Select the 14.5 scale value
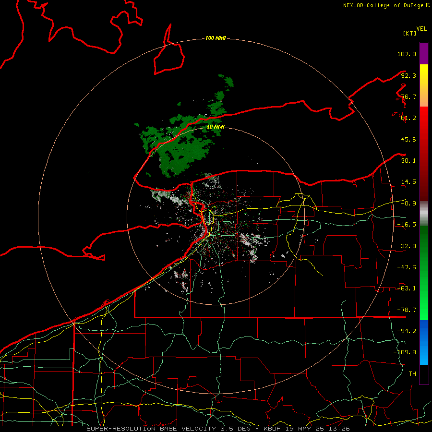Screen dimensions: 432x432 pos(408,182)
